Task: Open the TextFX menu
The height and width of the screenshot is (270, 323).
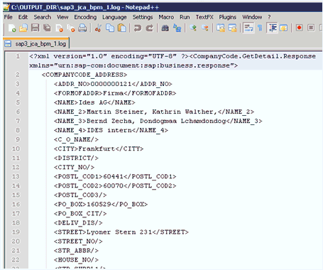Action: (x=204, y=17)
